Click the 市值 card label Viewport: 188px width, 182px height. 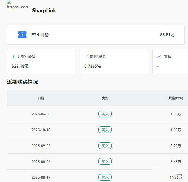pos(168,57)
